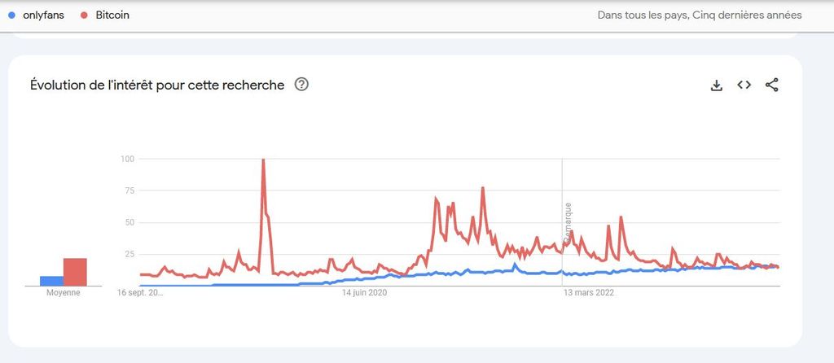The image size is (834, 363).
Task: Click the red Bitcoin legend dot
Action: 84,15
